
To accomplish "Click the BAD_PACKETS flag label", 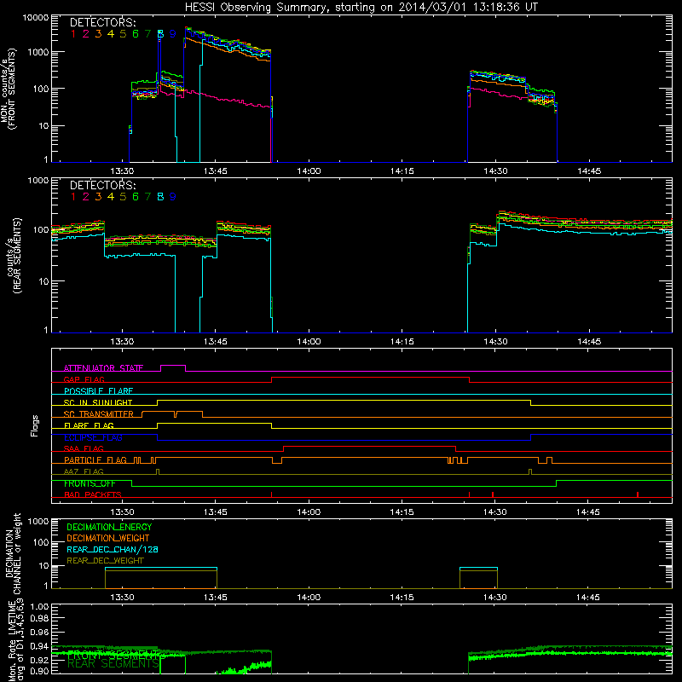I will coord(93,495).
